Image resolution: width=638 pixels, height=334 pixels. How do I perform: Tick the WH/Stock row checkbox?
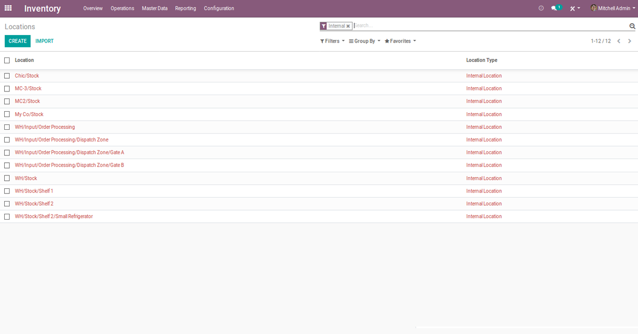point(7,178)
